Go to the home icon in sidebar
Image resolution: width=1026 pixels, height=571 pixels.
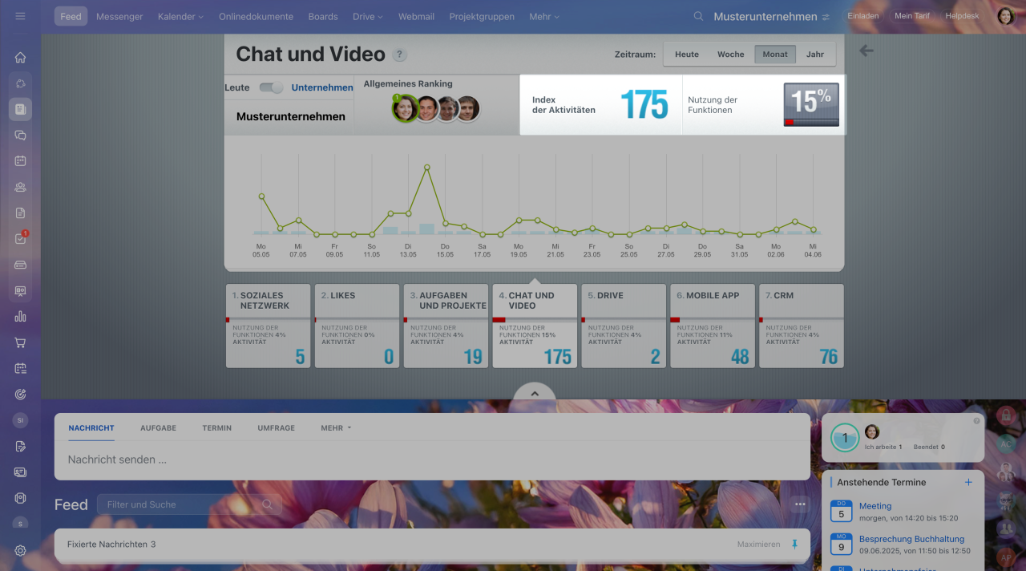pyautogui.click(x=20, y=58)
